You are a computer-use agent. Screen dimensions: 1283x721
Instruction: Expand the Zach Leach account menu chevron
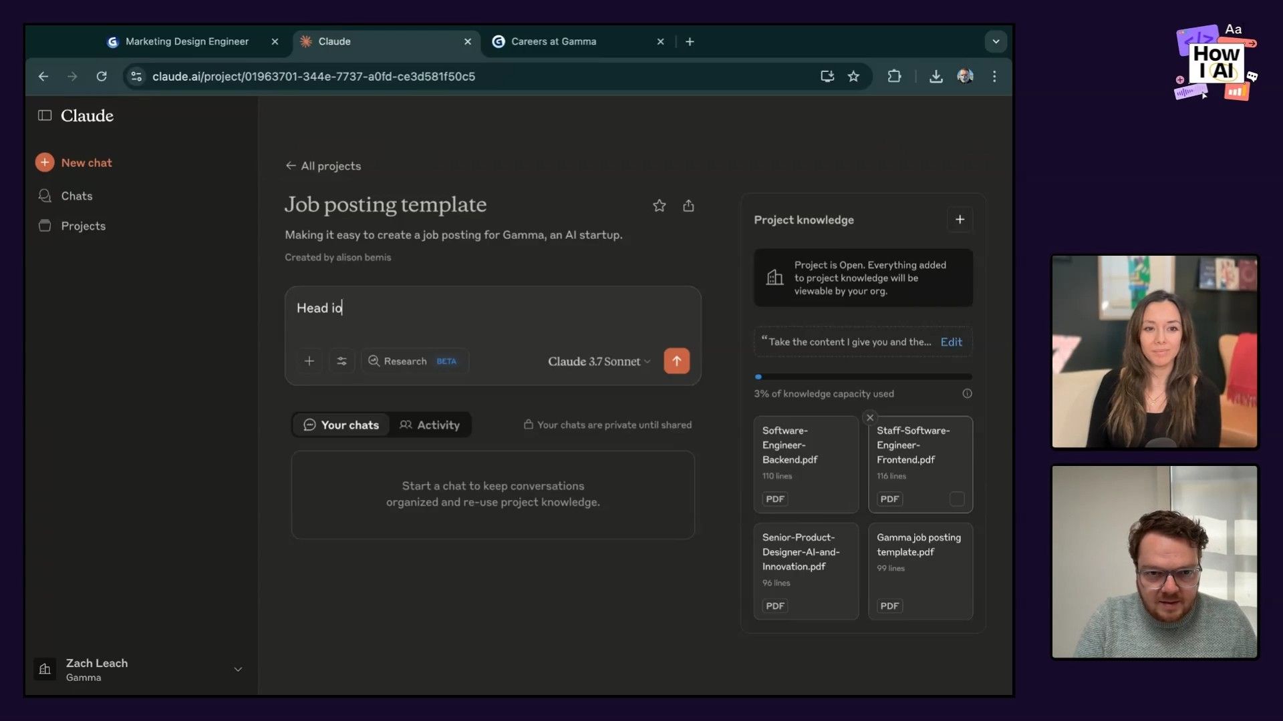point(238,669)
